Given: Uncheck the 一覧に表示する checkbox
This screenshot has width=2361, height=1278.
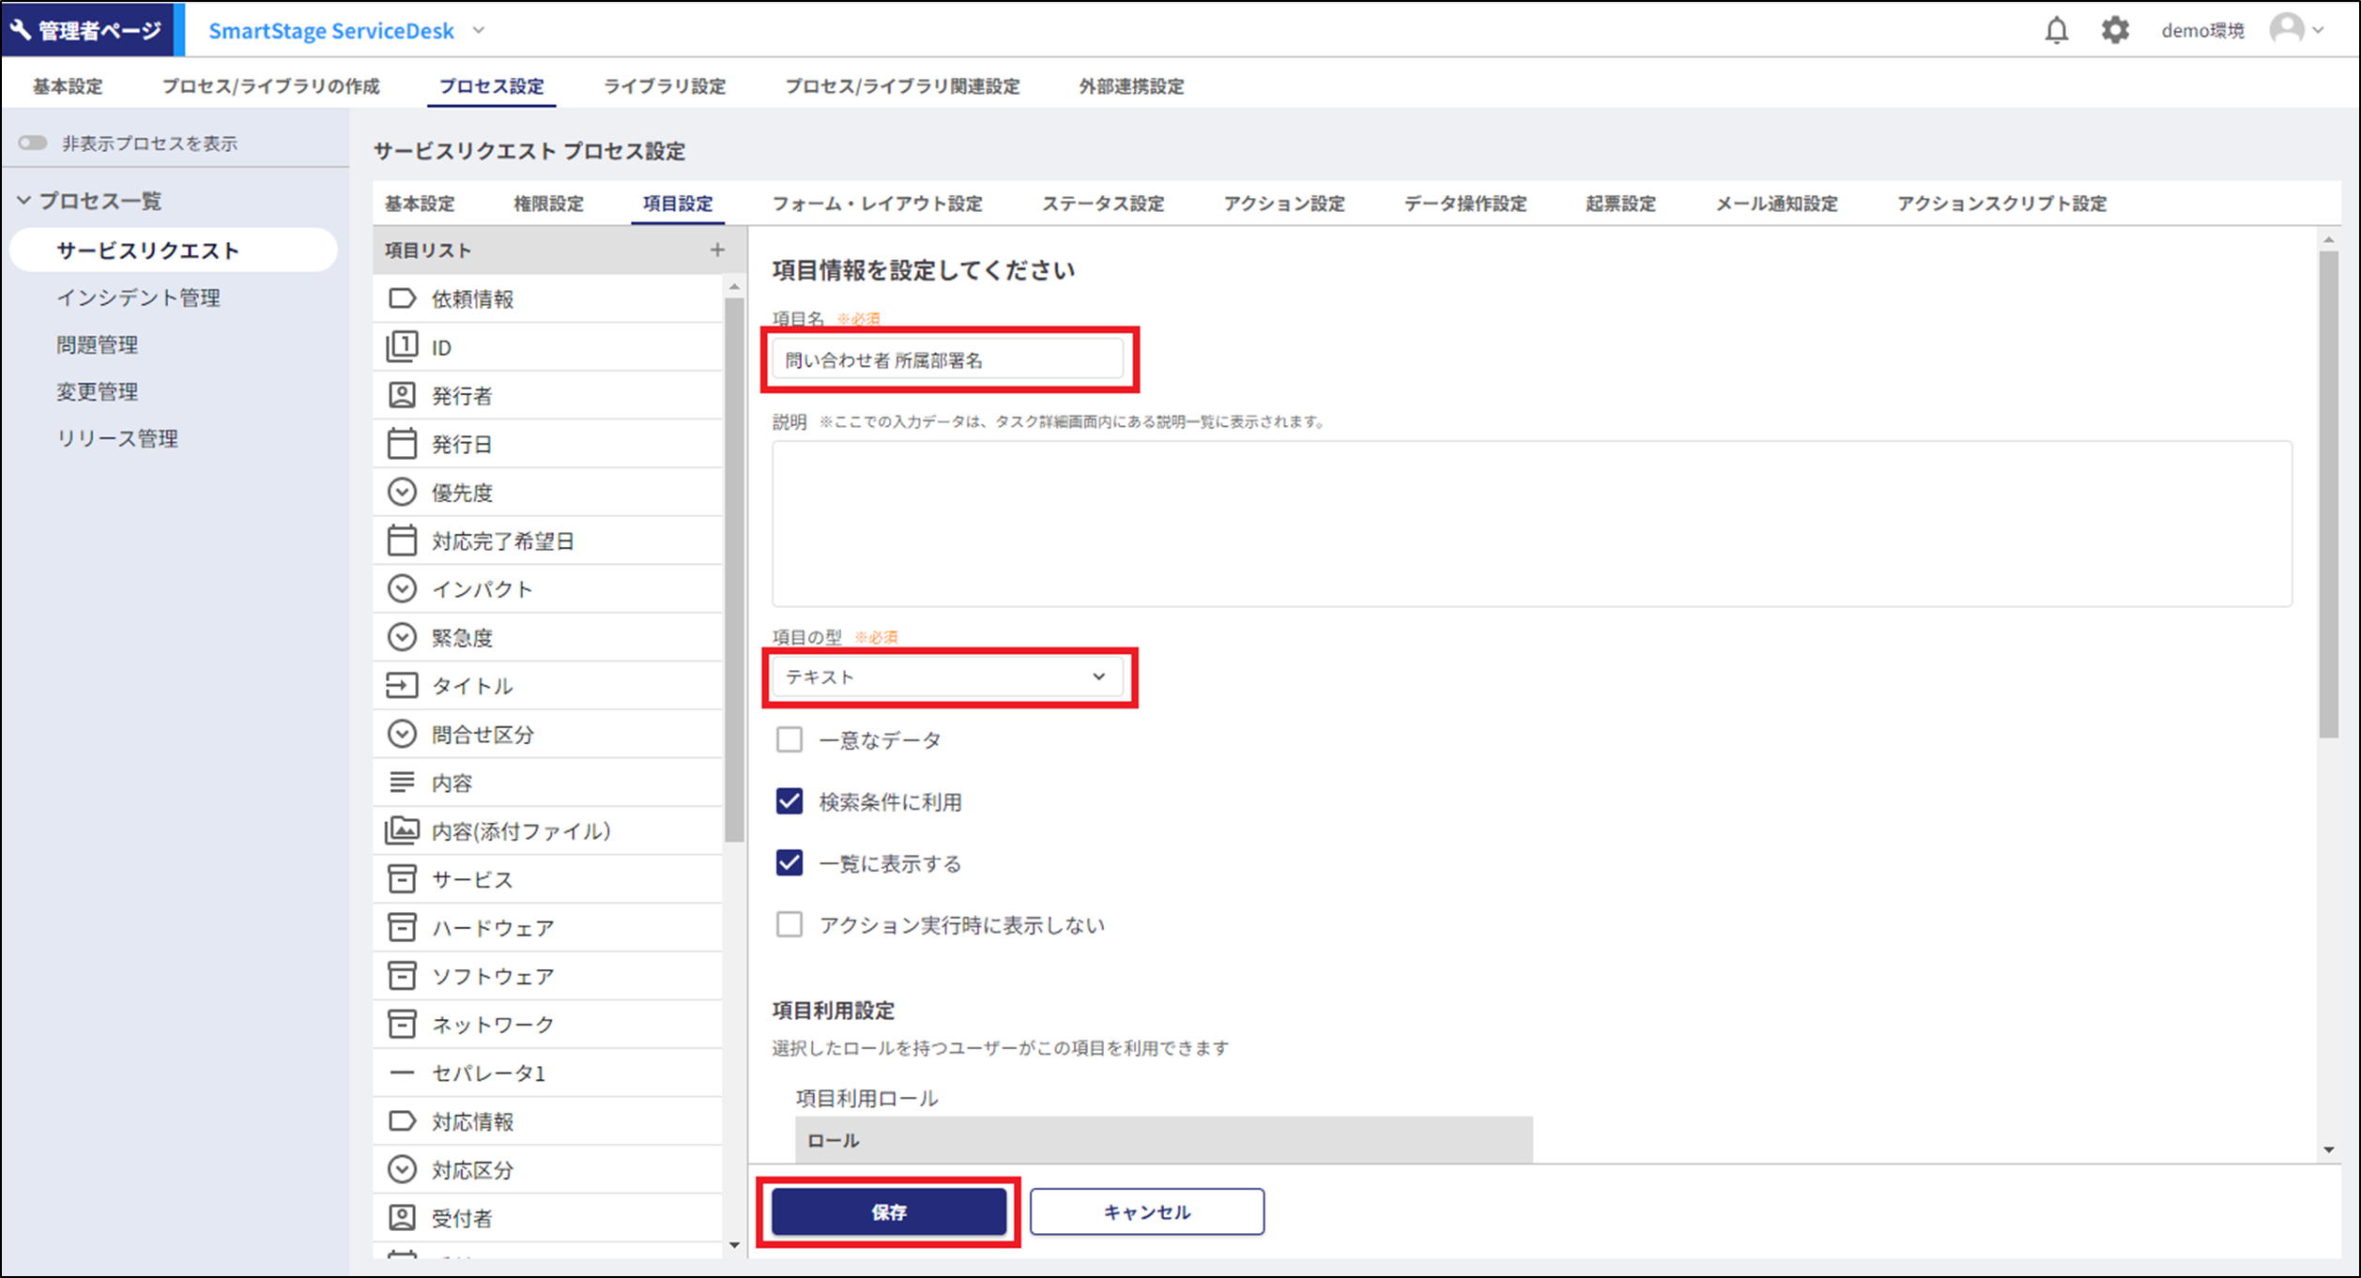Looking at the screenshot, I should click(789, 863).
